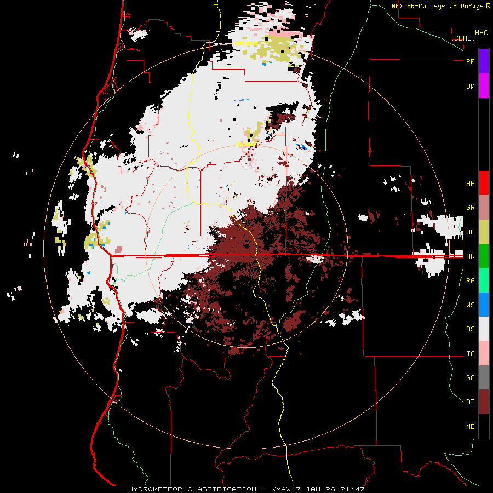Select the gray GC legend swatch
This screenshot has height=493, width=493.
pos(484,377)
